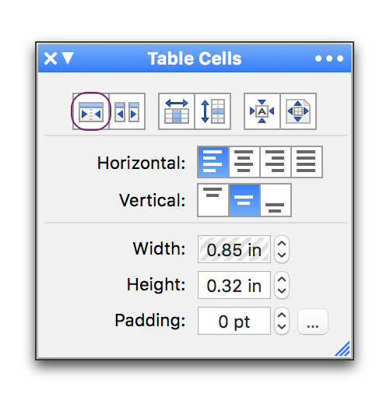The image size is (390, 401).
Task: Open padding details ellipsis button
Action: 313,321
